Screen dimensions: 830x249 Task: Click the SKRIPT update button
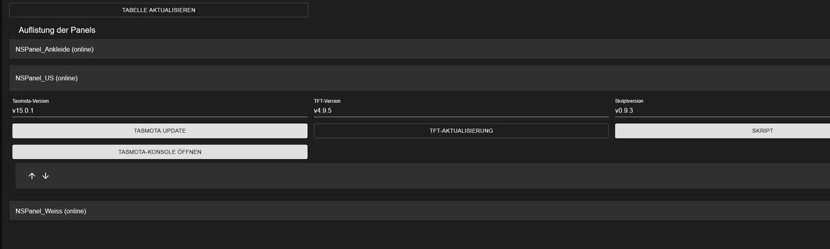coord(723,131)
